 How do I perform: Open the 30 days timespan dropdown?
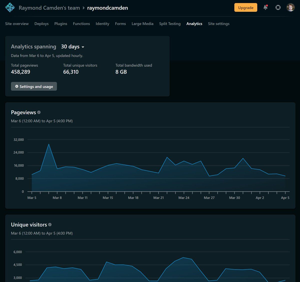tap(72, 47)
